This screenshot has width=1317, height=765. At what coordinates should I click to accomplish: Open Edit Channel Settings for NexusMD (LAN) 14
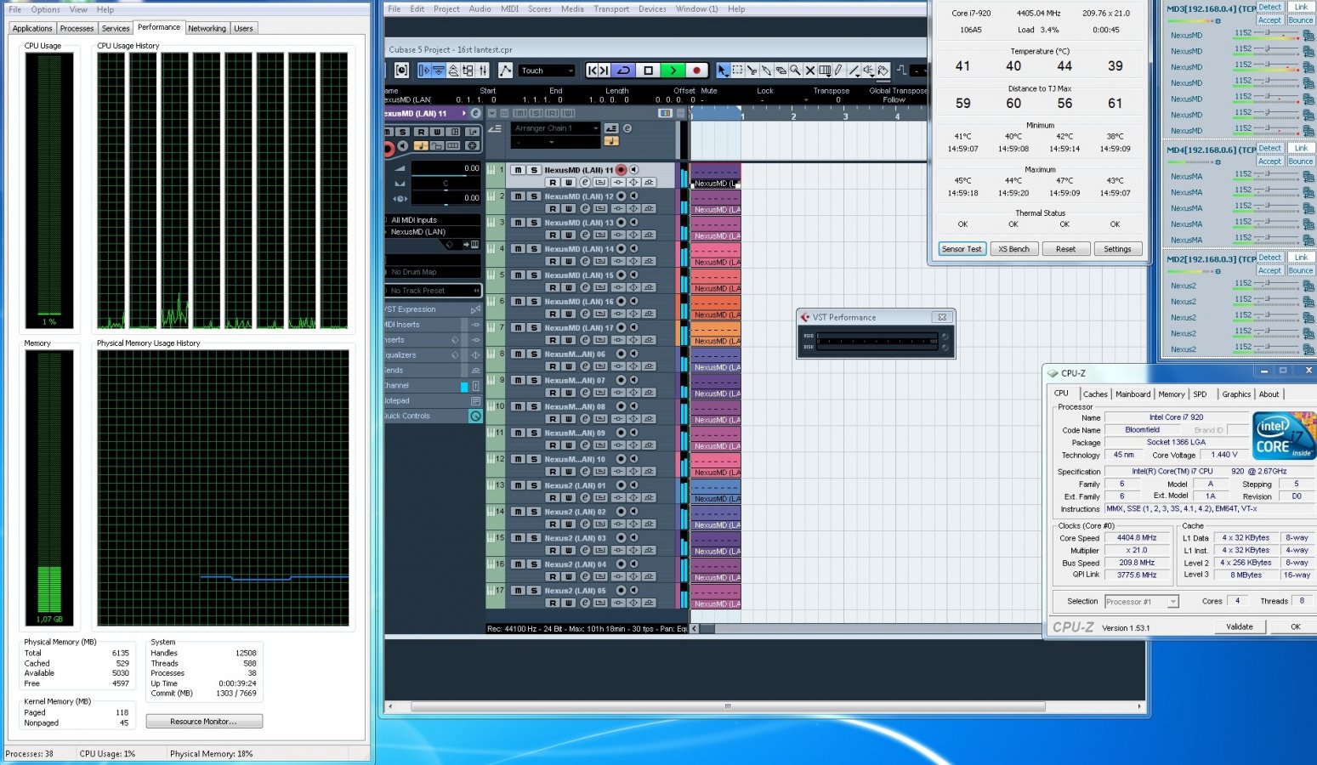[585, 262]
